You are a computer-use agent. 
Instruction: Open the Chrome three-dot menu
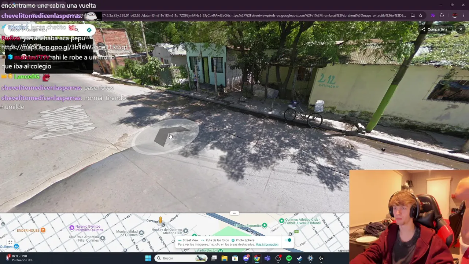coord(464,15)
